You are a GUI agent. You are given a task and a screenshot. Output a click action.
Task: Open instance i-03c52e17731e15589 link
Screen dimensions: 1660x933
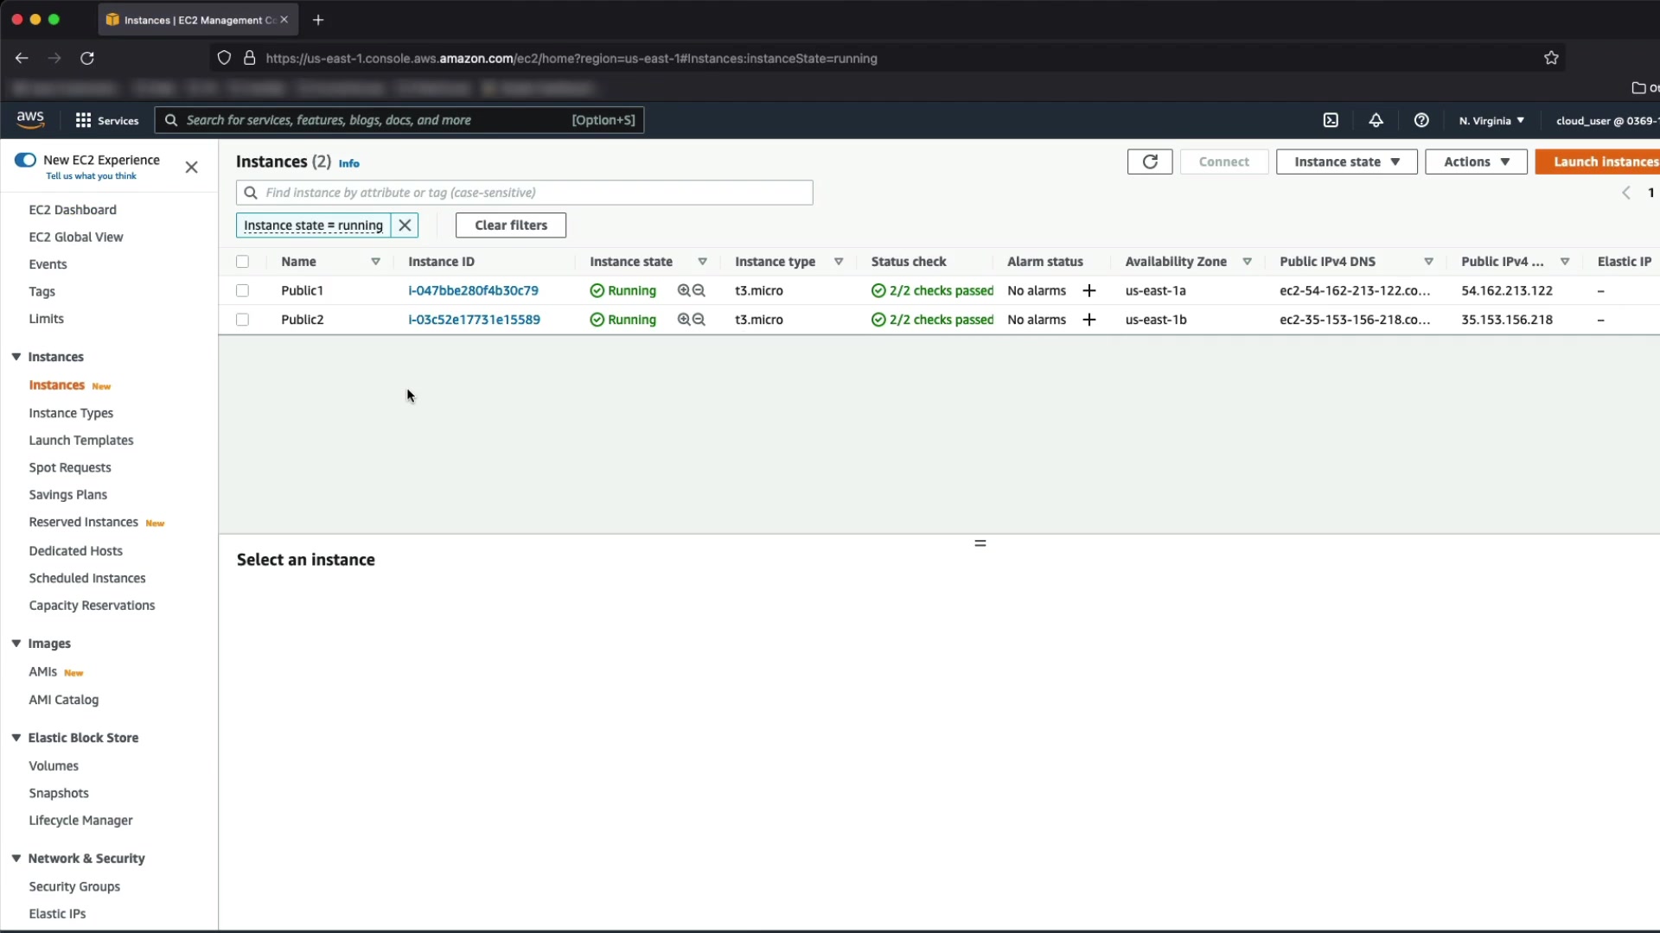tap(474, 320)
